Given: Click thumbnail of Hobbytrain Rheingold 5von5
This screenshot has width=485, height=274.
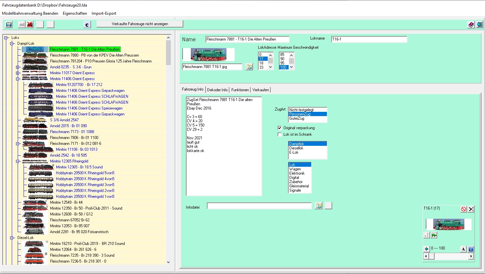Looking at the screenshot, I should (41, 173).
